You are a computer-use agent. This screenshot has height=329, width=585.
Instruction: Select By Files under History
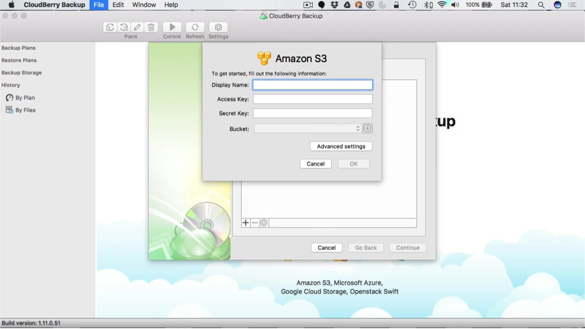(x=26, y=110)
